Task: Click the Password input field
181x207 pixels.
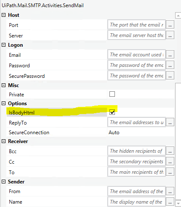Action: [x=136, y=65]
